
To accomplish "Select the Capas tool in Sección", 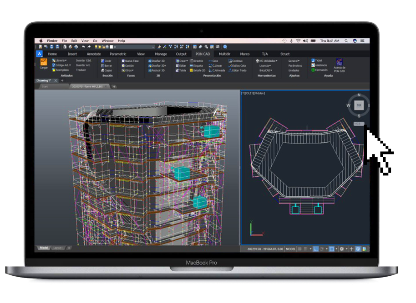I will (107, 70).
